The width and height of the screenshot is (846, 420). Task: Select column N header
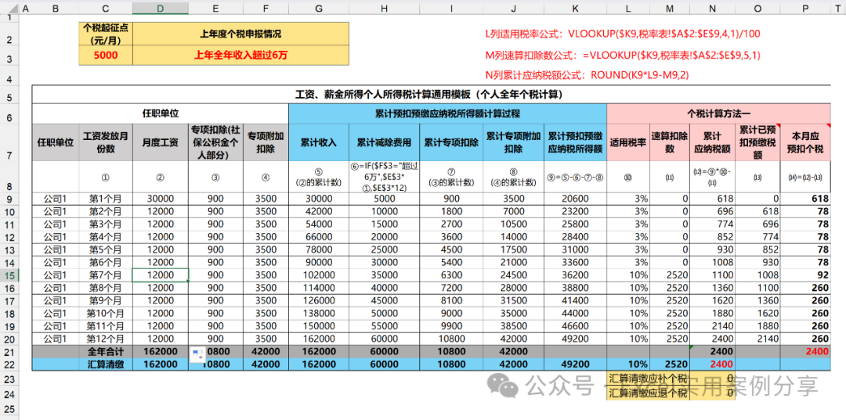click(712, 8)
